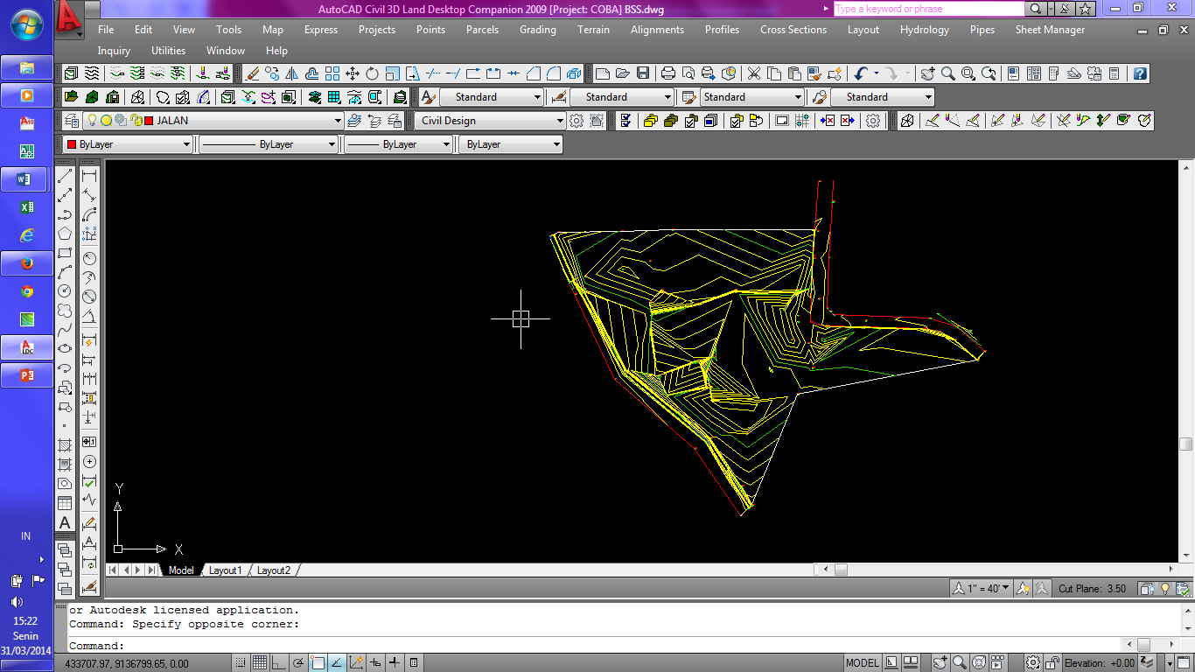Select the Line tool in Draw toolbar
Image resolution: width=1195 pixels, height=672 pixels.
[x=65, y=176]
